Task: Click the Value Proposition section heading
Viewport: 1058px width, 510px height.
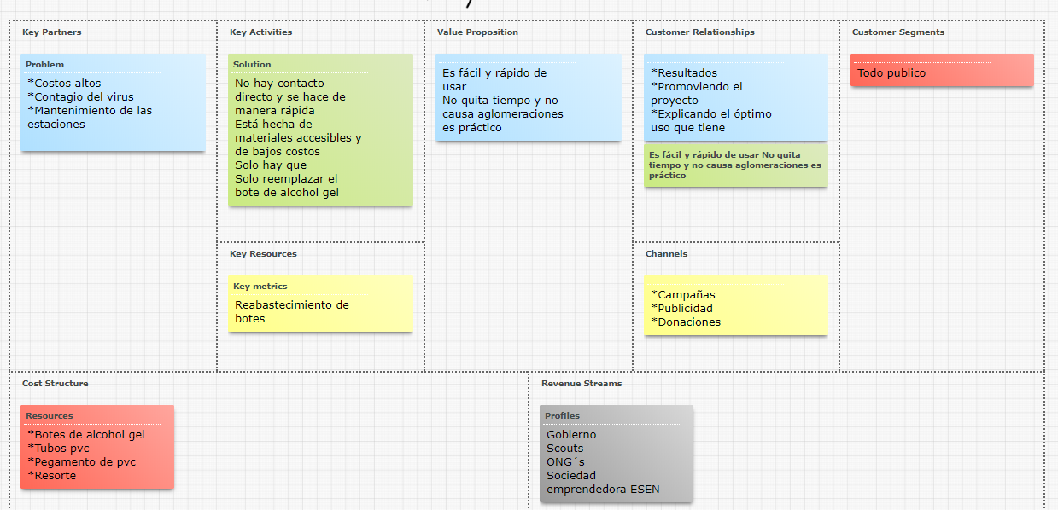Action: tap(477, 32)
